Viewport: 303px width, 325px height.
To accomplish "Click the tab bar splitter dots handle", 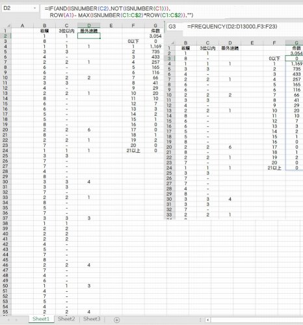I will (200, 320).
